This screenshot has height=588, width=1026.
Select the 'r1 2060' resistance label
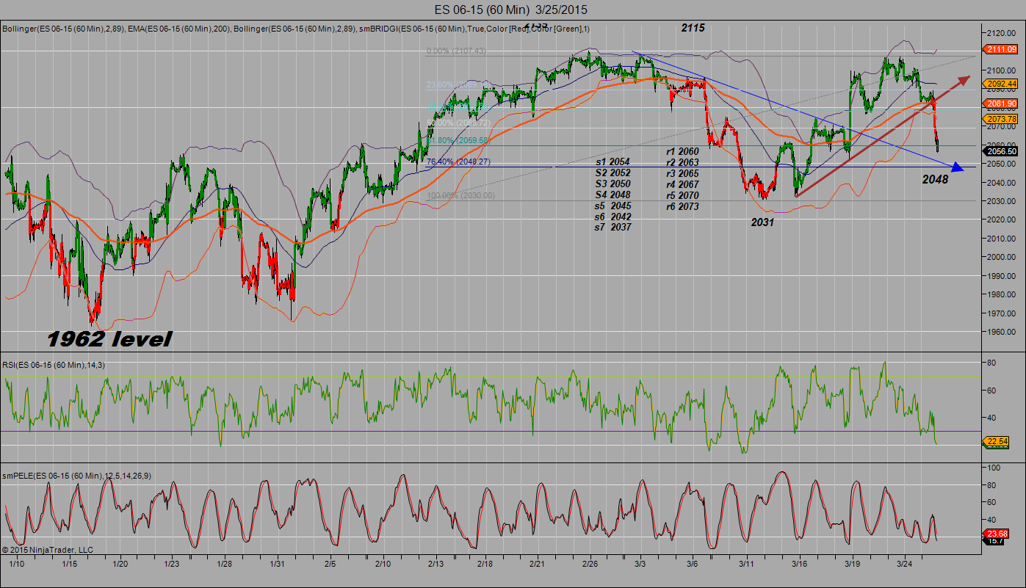682,152
